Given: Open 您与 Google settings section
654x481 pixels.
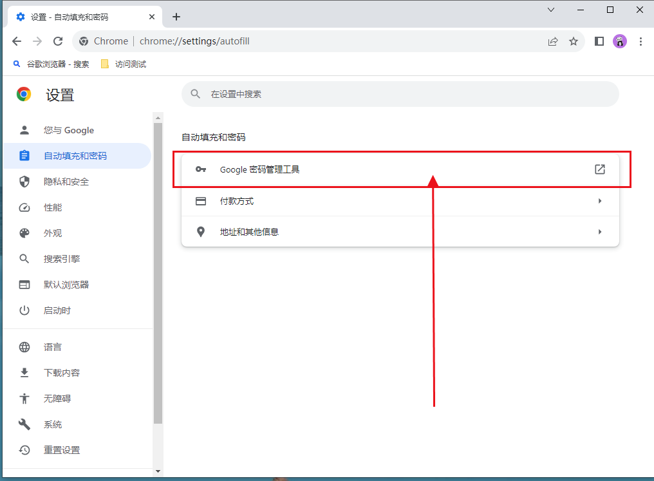Looking at the screenshot, I should pos(77,130).
